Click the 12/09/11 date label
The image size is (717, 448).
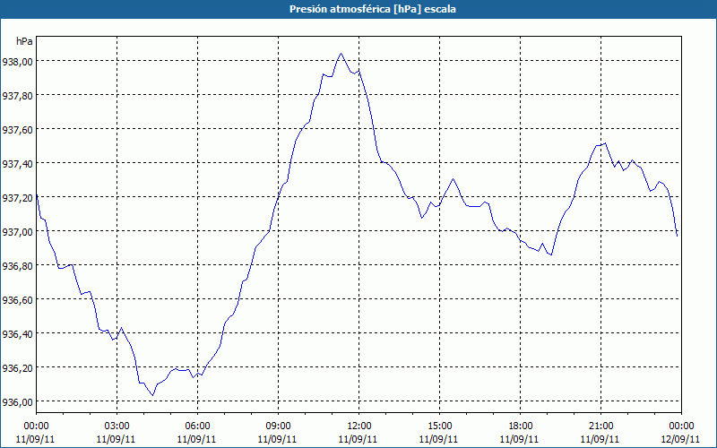pos(681,439)
